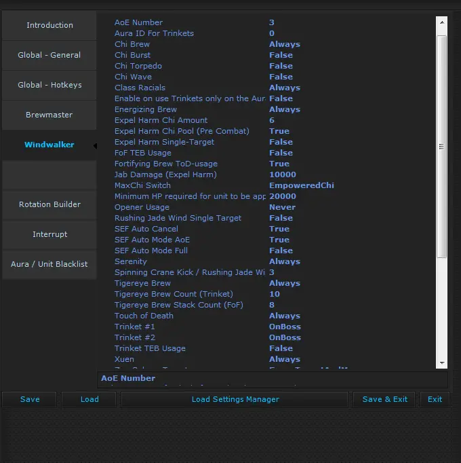Image resolution: width=461 pixels, height=463 pixels.
Task: Select the Energizing Brew label
Action: (x=145, y=109)
